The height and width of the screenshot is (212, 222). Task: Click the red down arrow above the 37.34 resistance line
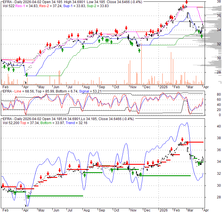click(x=187, y=143)
